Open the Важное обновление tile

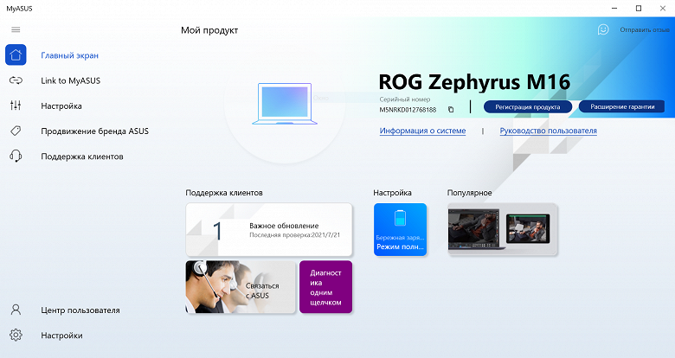269,230
